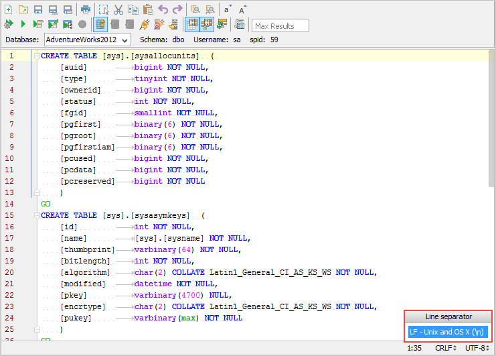This screenshot has width=496, height=356.
Task: Collapse fold marker at line 13
Action: click(x=37, y=192)
